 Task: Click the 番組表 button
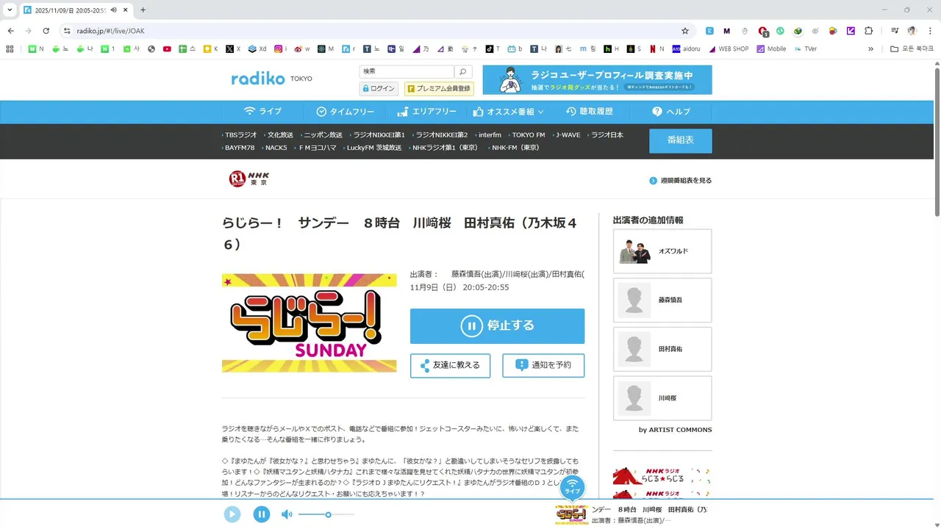pyautogui.click(x=680, y=140)
